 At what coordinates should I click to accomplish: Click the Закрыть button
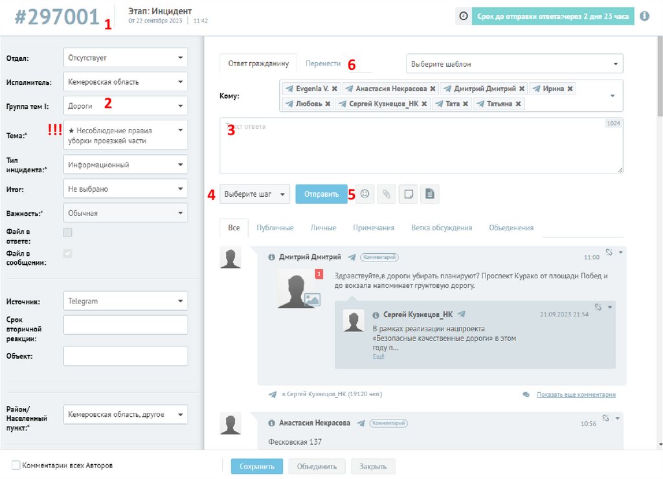pyautogui.click(x=373, y=467)
